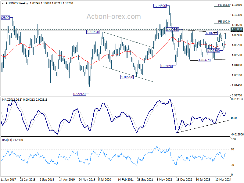Click the 1.02780 price label
This screenshot has height=183, width=244.
coord(127,77)
